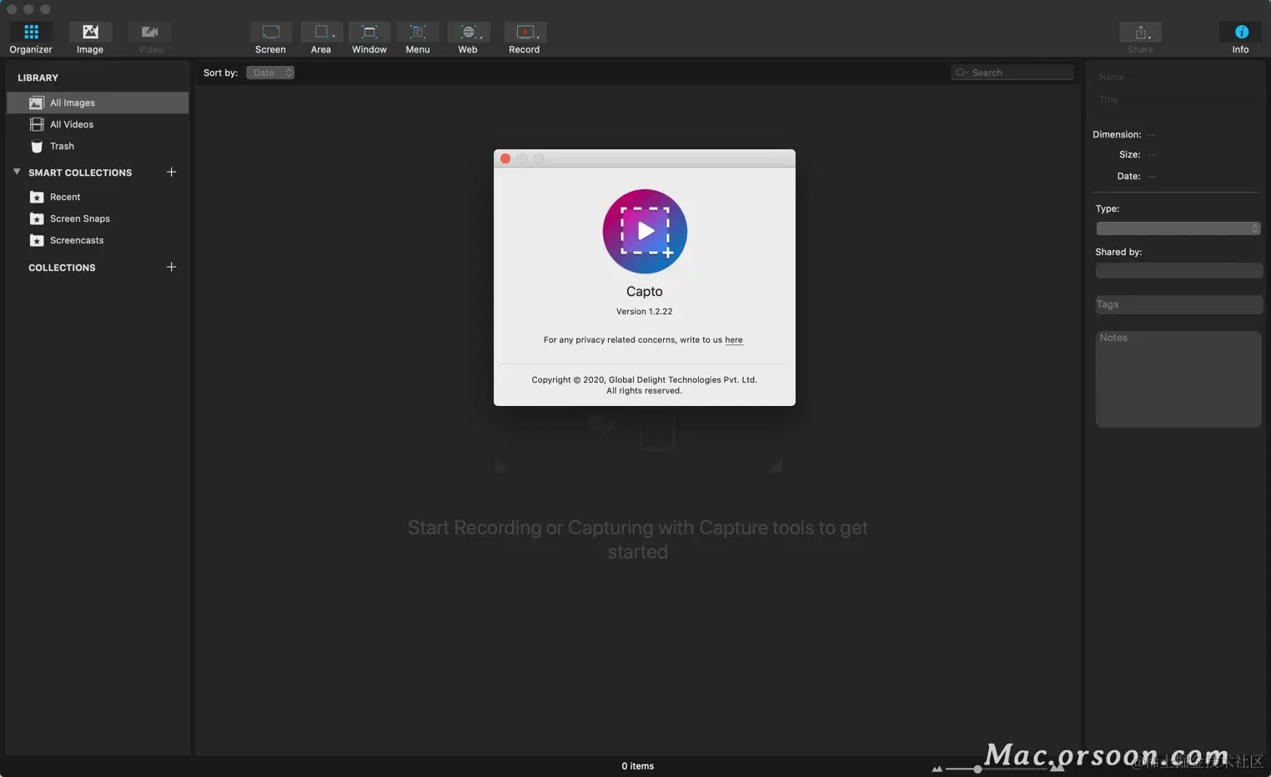Click the Capto app logo

tap(645, 232)
